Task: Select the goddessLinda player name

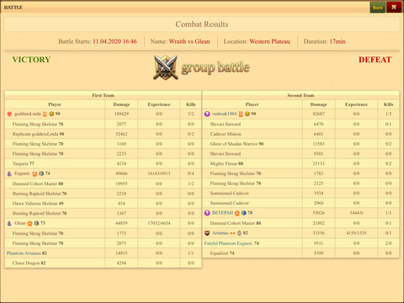Action: (x=28, y=114)
